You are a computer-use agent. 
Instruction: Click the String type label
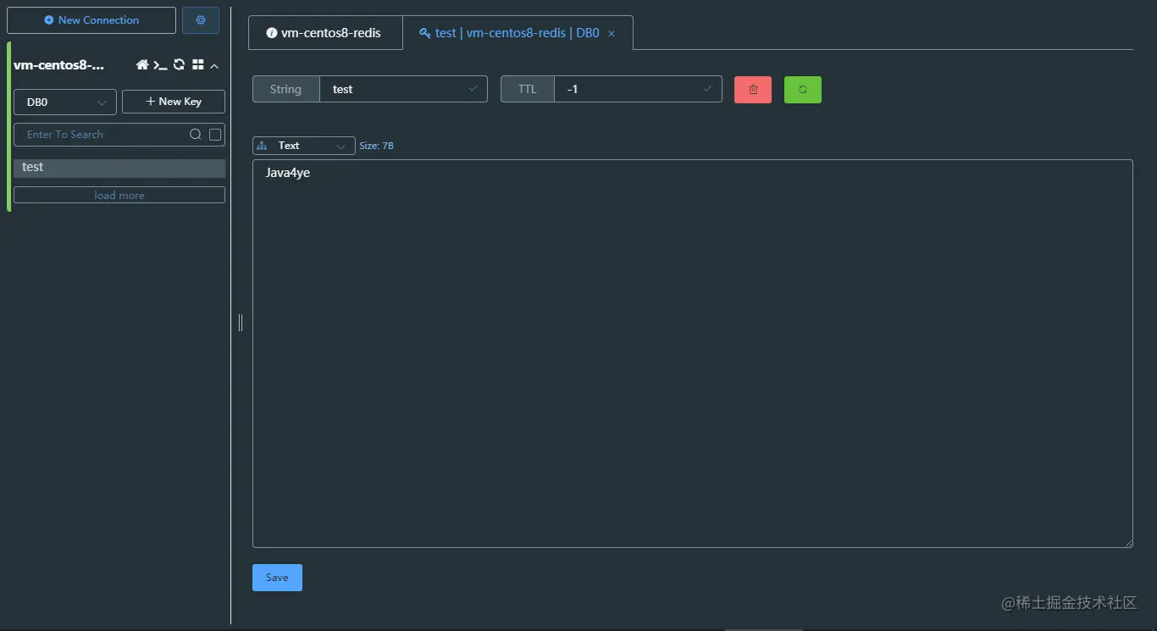[285, 89]
